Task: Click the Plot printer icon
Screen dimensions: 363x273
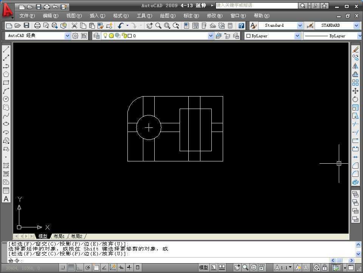Action: point(37,25)
